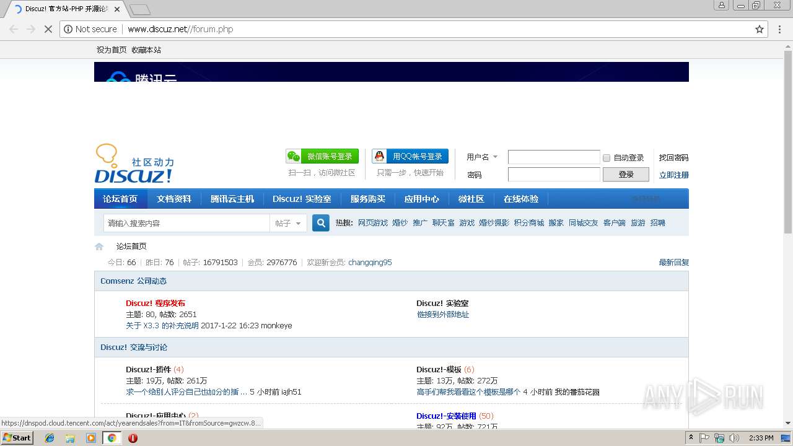793x446 pixels.
Task: Focus the username input field
Action: (554, 157)
